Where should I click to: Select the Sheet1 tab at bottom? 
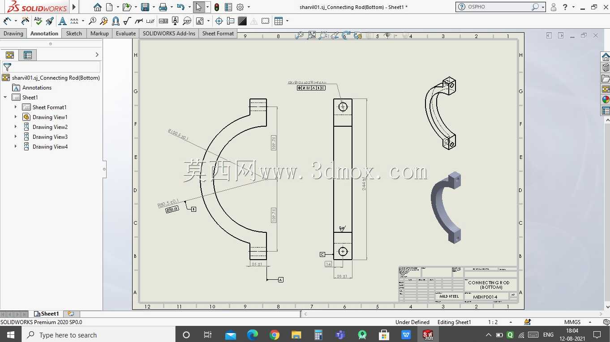[x=47, y=314]
